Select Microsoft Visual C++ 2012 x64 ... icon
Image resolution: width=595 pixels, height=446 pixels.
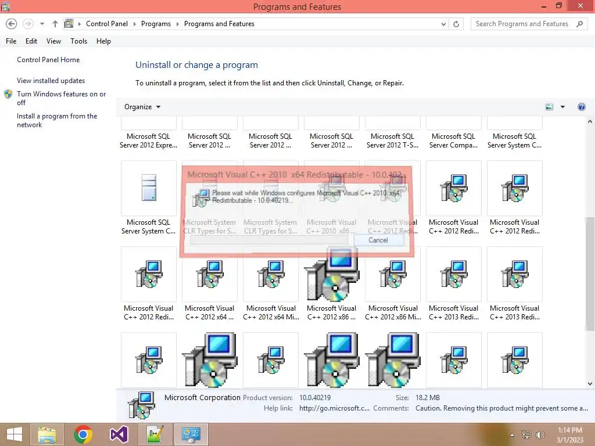pos(209,274)
